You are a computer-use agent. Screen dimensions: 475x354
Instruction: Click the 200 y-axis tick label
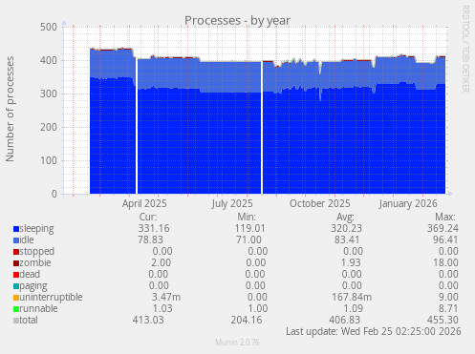coord(49,127)
